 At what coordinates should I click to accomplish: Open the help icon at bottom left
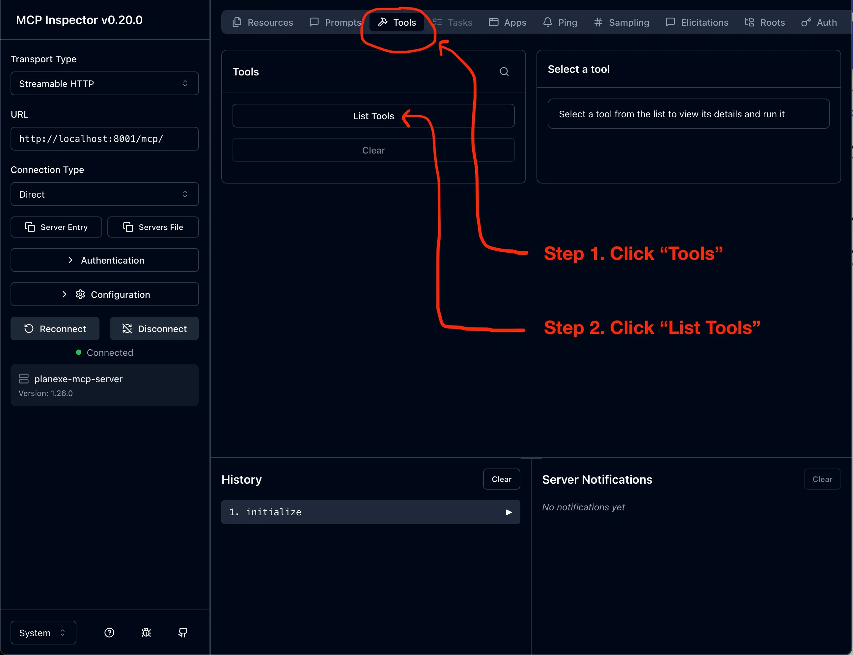pos(109,632)
